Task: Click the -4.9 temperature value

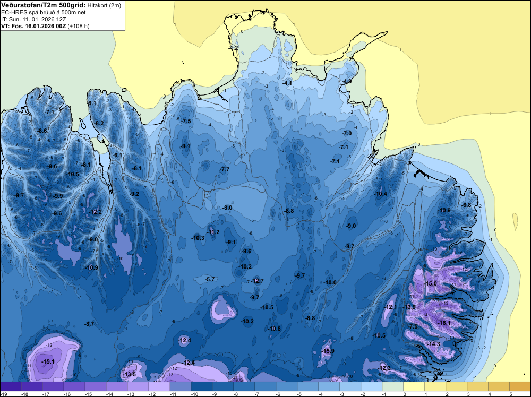Action: 347,82
